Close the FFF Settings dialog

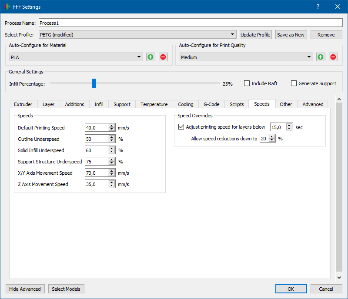[x=338, y=7]
